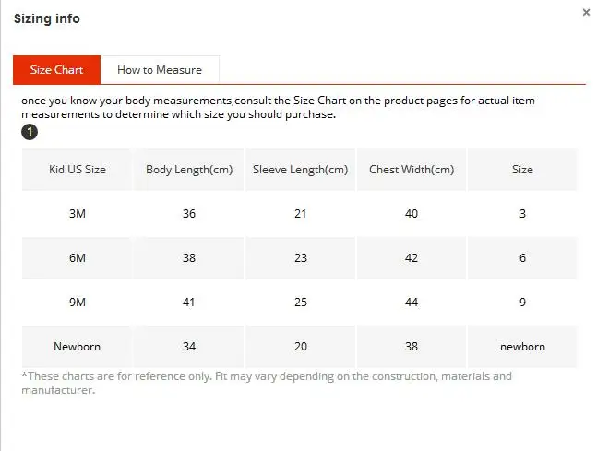
Task: Click the Chest Width(cm) column header
Action: (412, 170)
